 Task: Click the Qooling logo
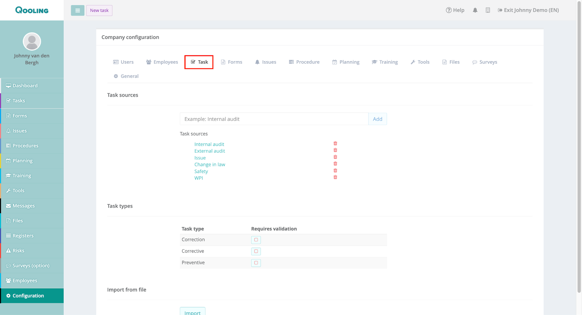32,10
